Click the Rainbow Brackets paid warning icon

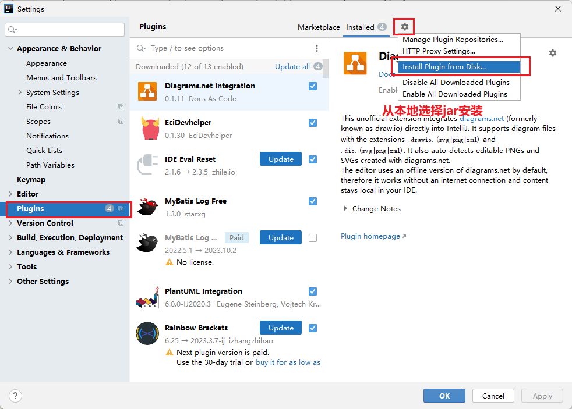[170, 352]
